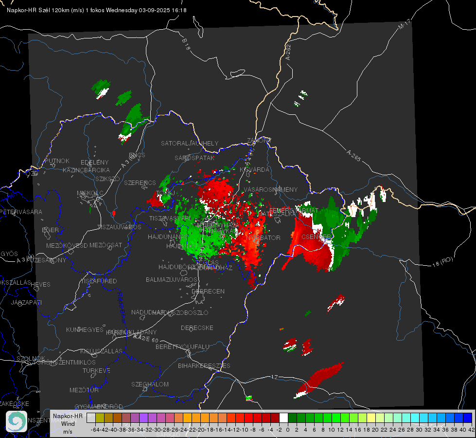Click the MEZŐTÚR town label
This screenshot has width=476, height=438.
[84, 390]
